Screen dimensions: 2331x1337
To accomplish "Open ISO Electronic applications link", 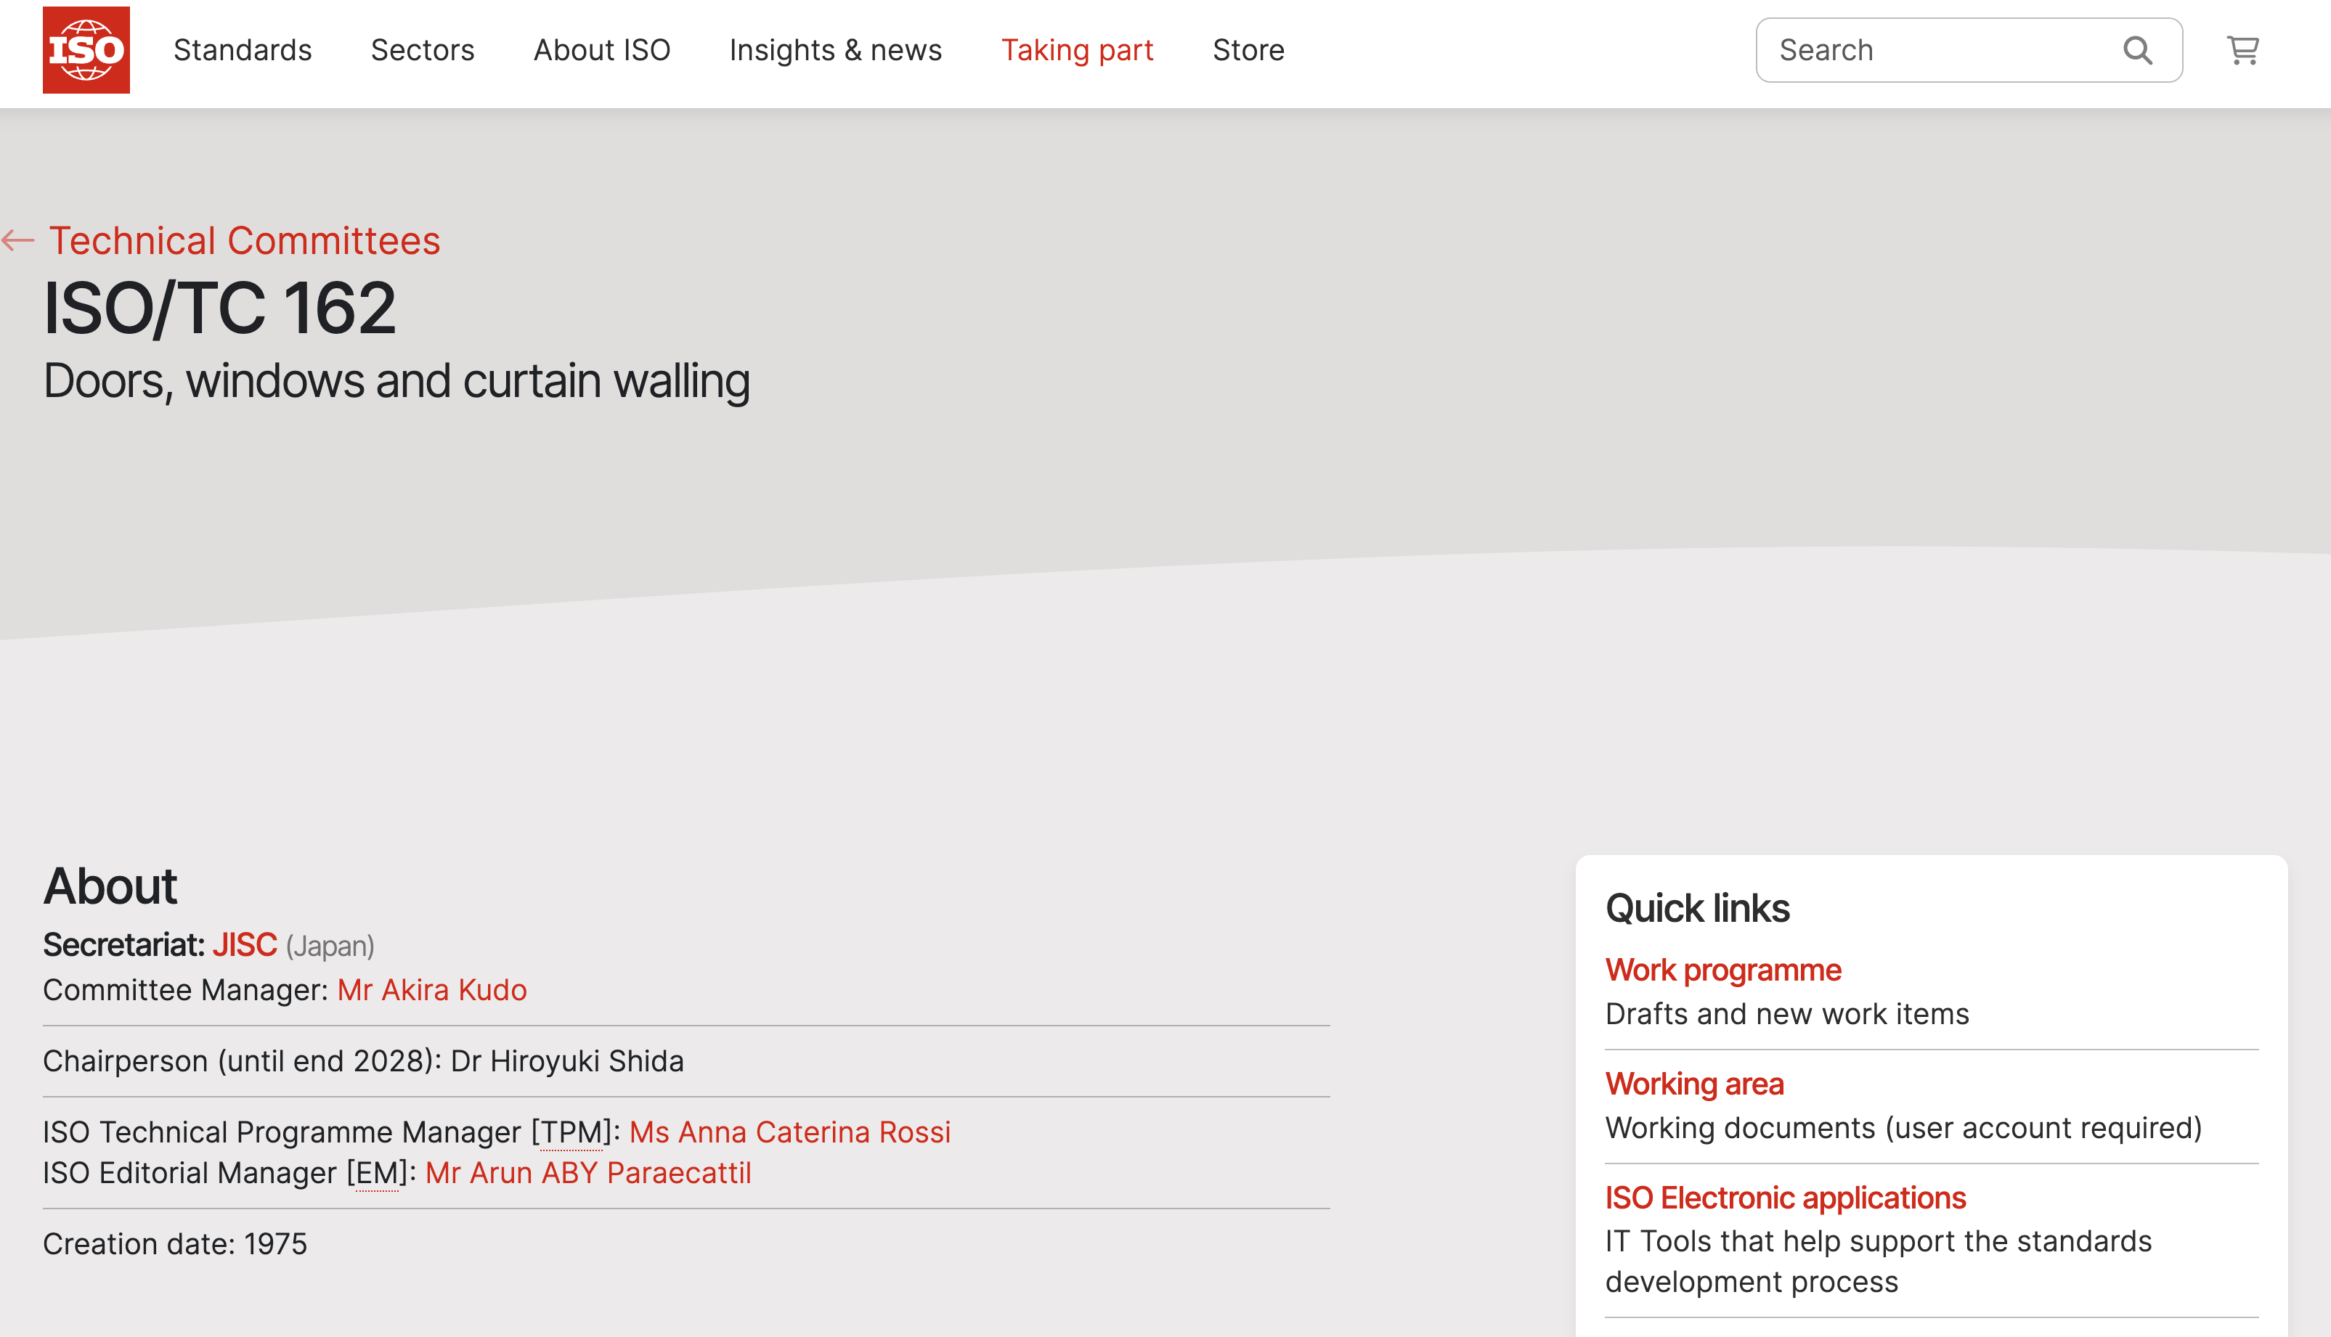I will click(x=1786, y=1198).
